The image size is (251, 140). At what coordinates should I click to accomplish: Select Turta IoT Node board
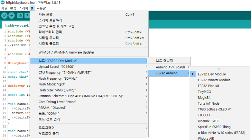point(219,103)
